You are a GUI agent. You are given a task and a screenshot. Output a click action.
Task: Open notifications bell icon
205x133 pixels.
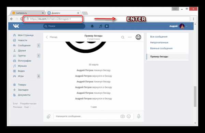point(92,26)
